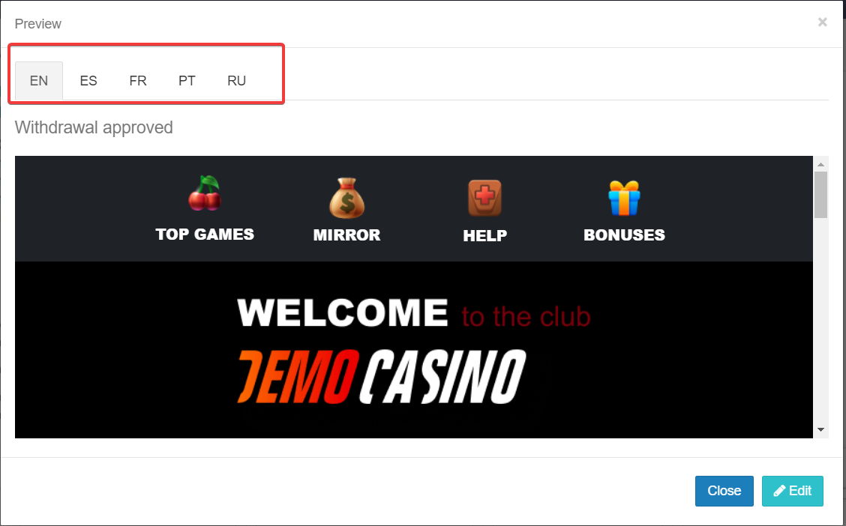Viewport: 846px width, 526px height.
Task: Show the RU language version
Action: 236,81
